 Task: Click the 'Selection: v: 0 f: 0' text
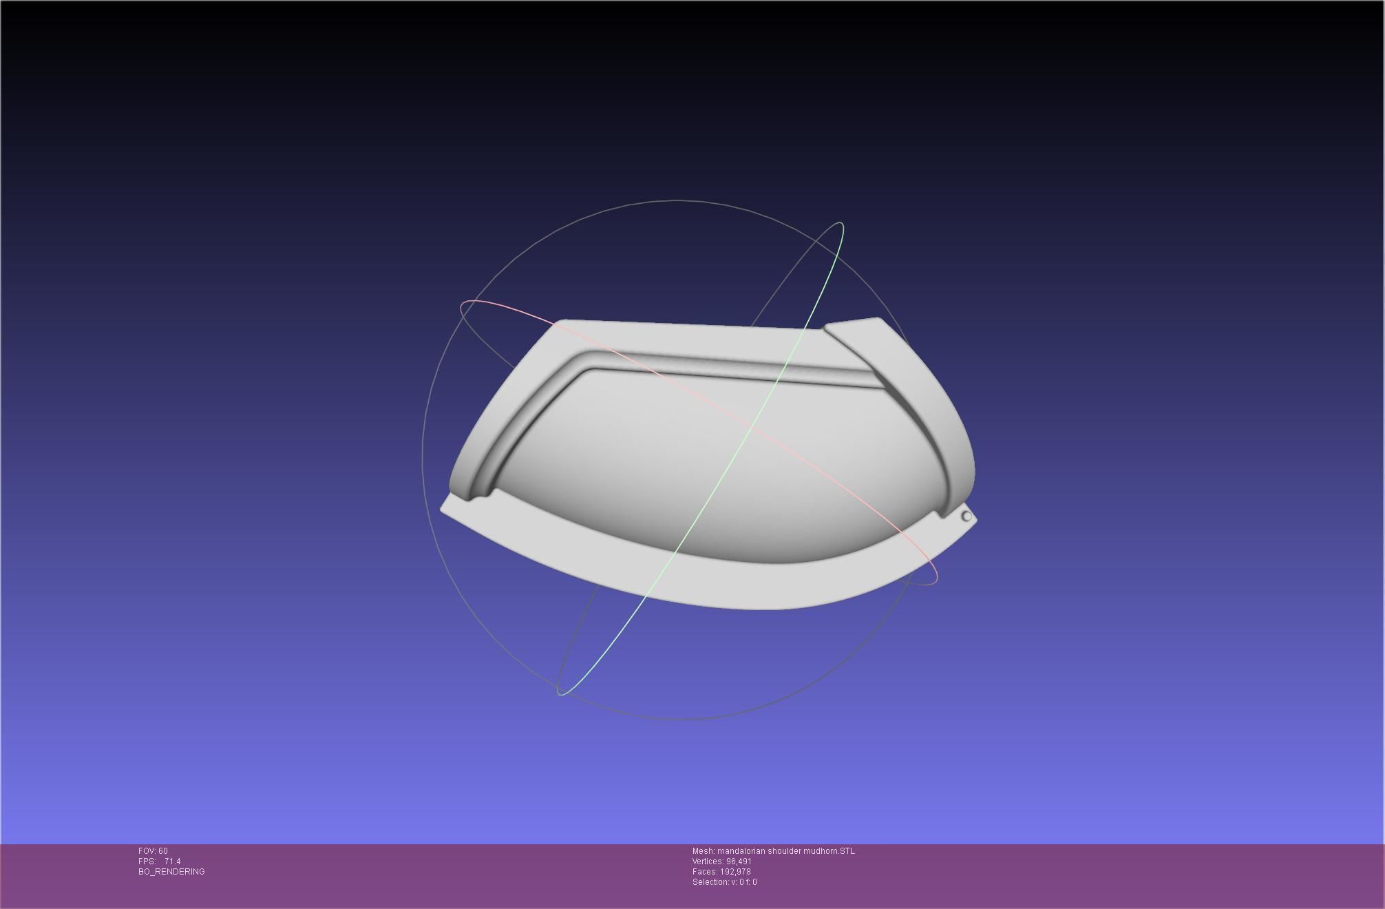[724, 882]
